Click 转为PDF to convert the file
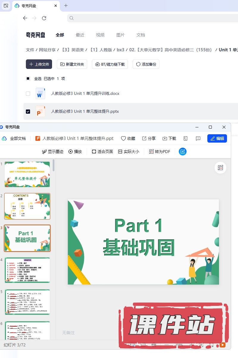Image resolution: width=238 pixels, height=358 pixels. [159, 152]
